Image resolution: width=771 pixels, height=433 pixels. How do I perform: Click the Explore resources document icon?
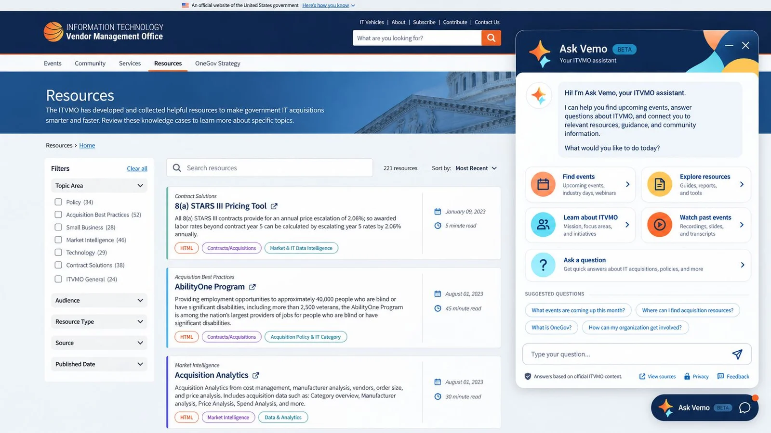pyautogui.click(x=660, y=184)
